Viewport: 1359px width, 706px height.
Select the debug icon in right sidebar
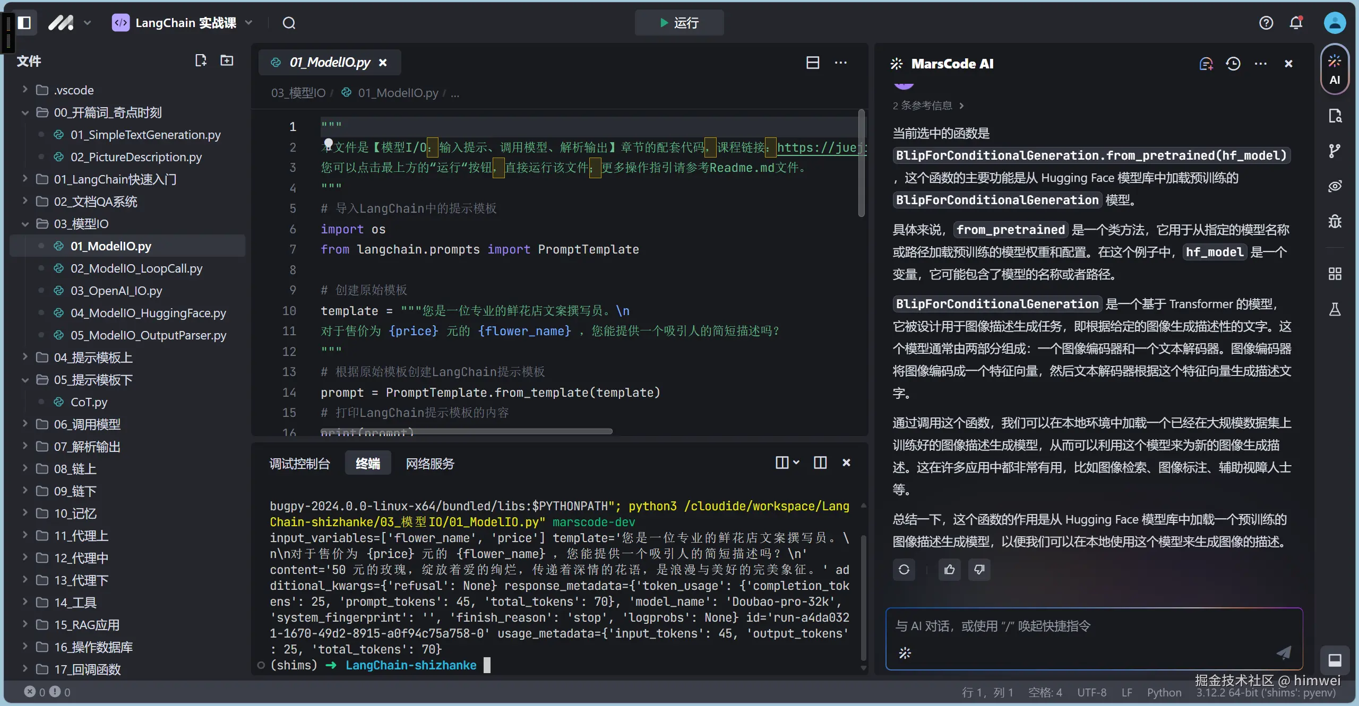point(1336,221)
